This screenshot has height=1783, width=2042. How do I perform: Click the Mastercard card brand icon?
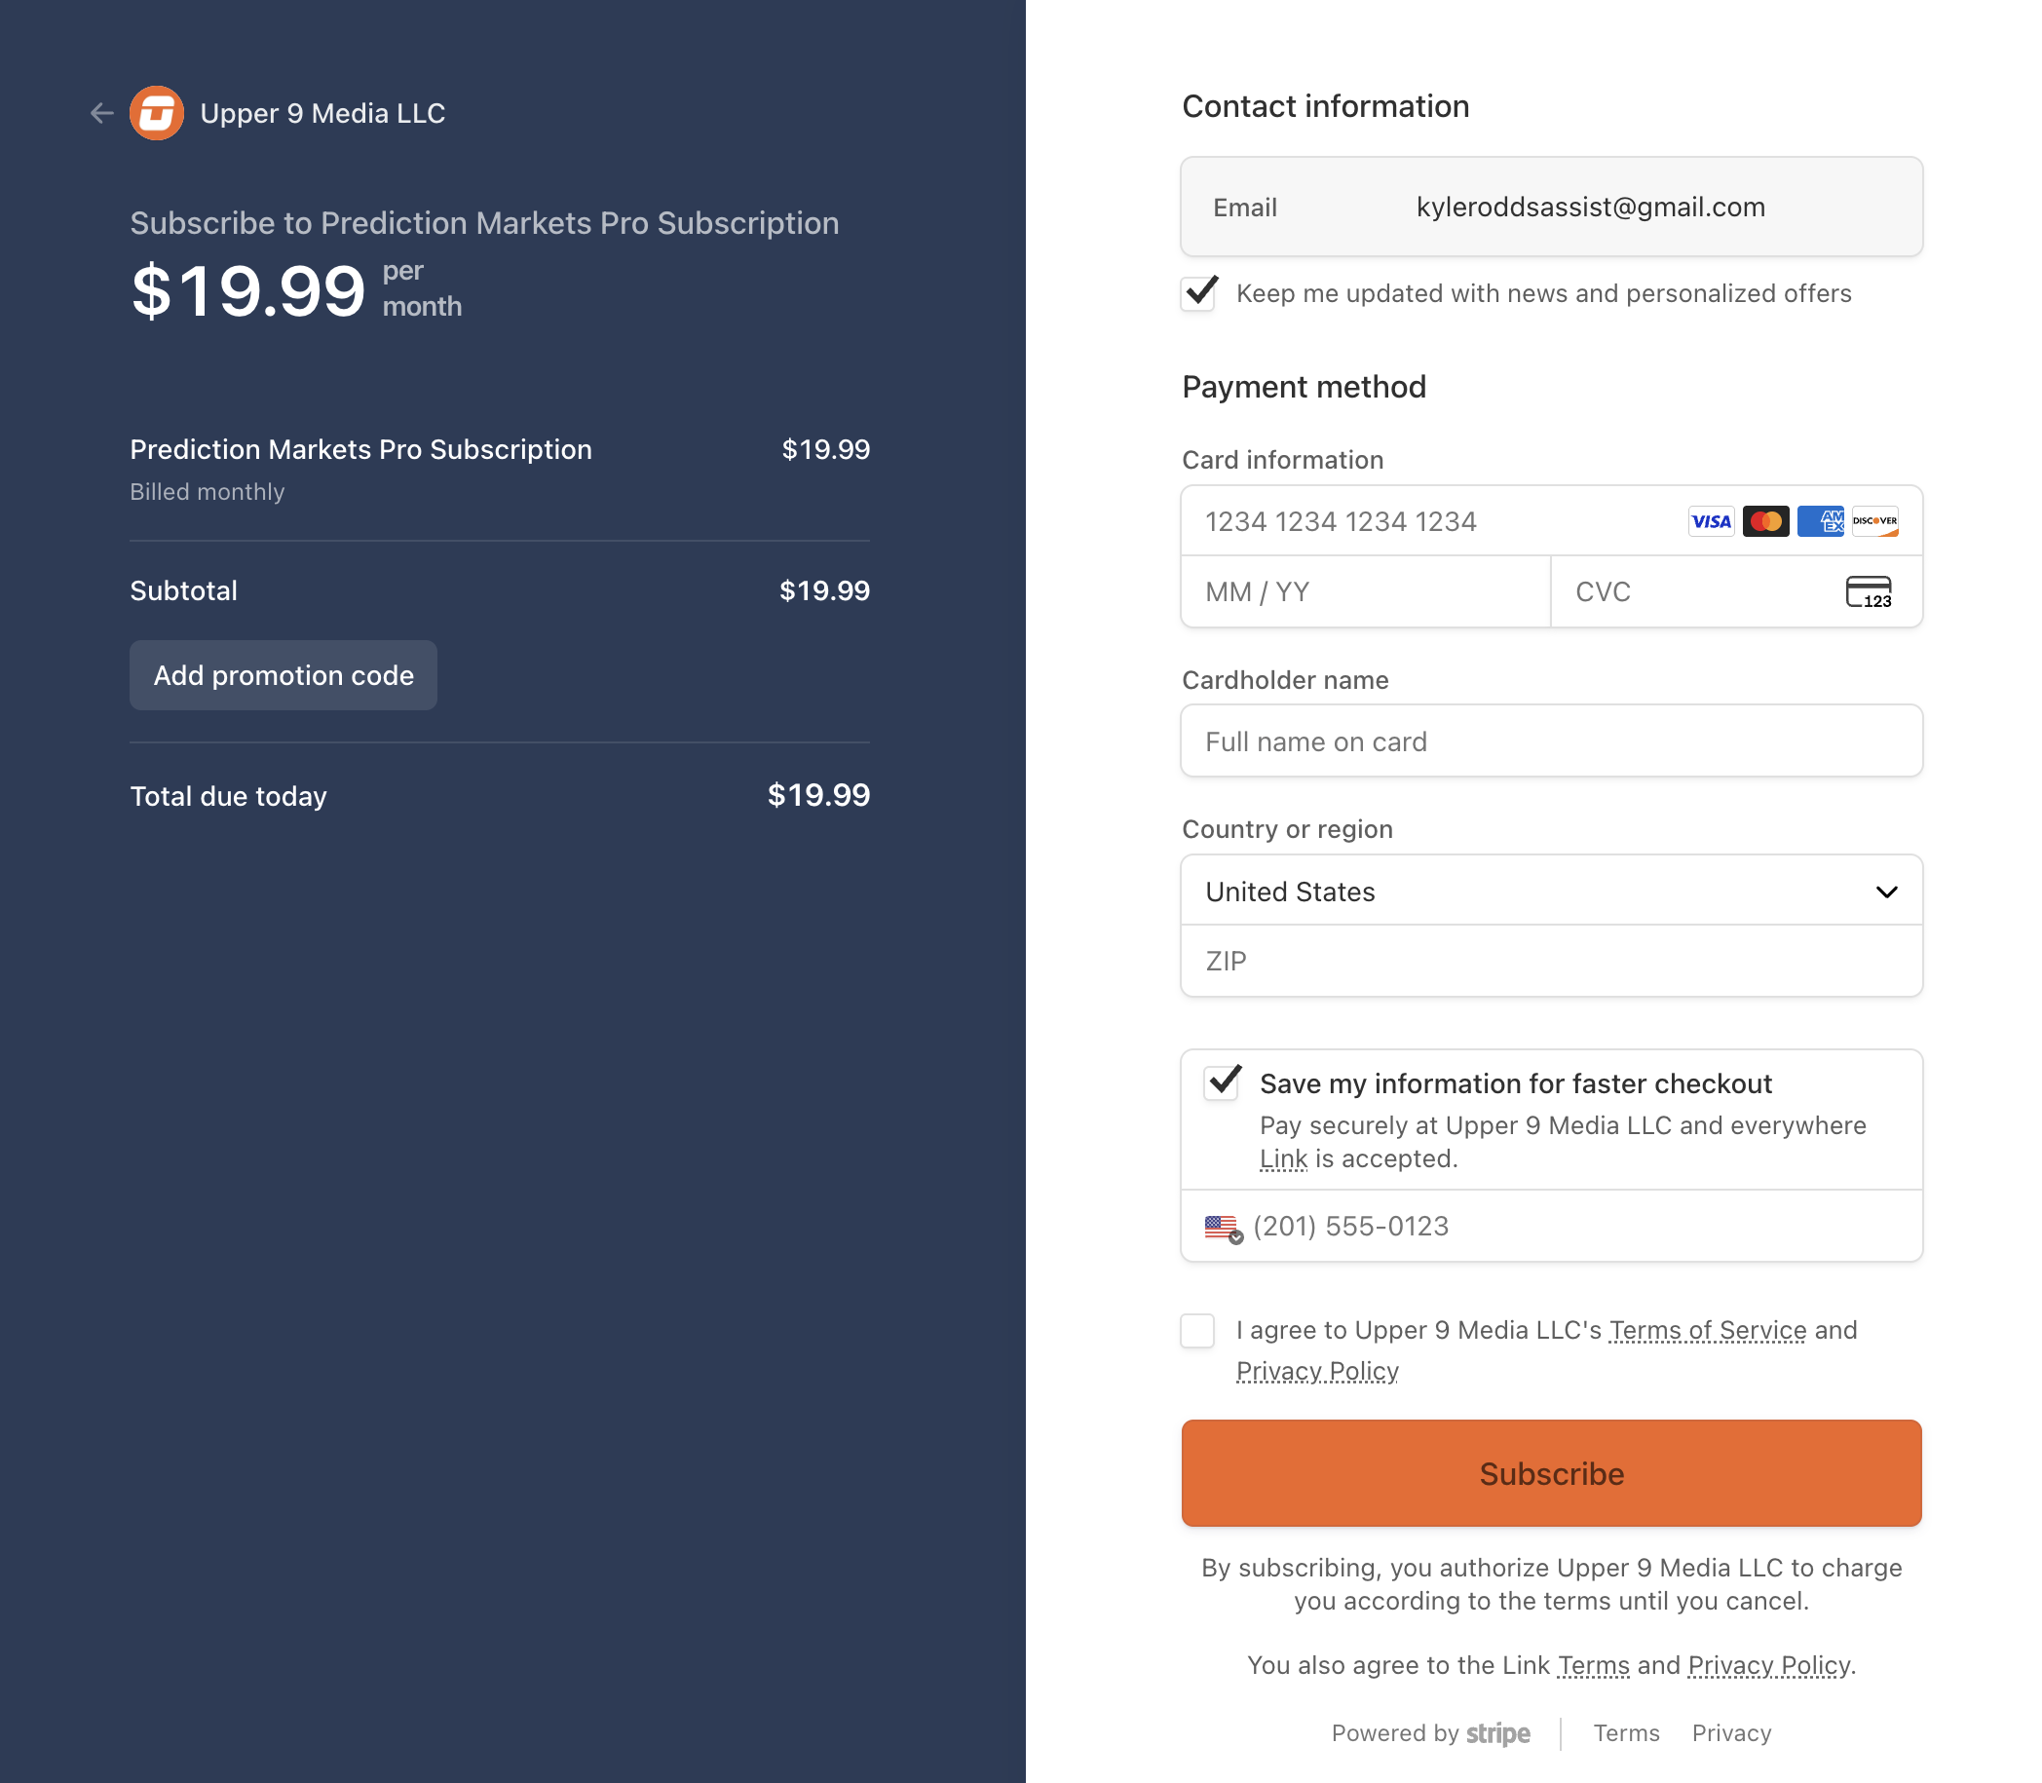tap(1765, 521)
